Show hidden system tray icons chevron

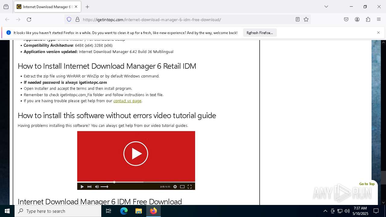325,211
